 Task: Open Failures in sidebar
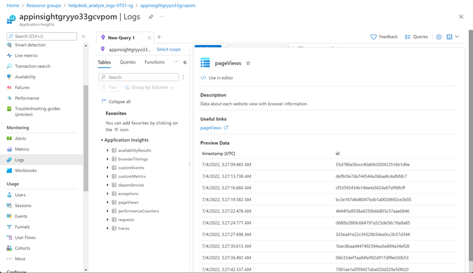(x=22, y=88)
